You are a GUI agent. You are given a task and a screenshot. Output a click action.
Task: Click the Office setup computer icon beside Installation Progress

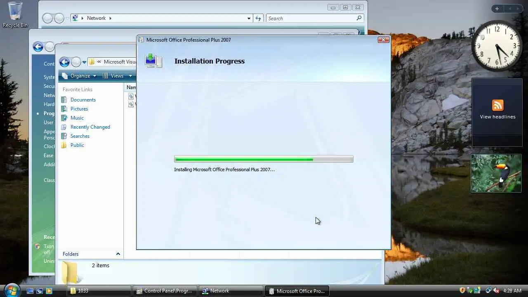(153, 61)
